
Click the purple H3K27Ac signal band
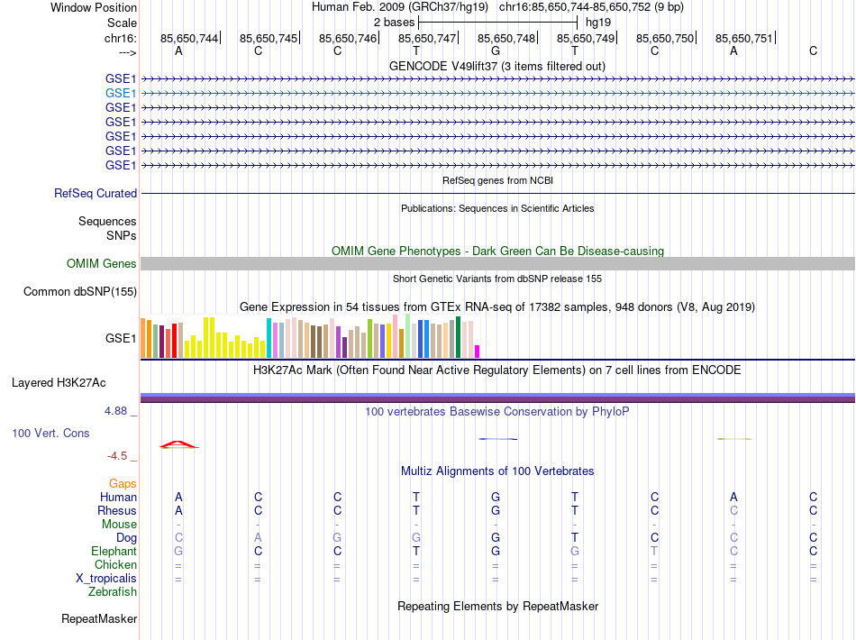[x=497, y=398]
